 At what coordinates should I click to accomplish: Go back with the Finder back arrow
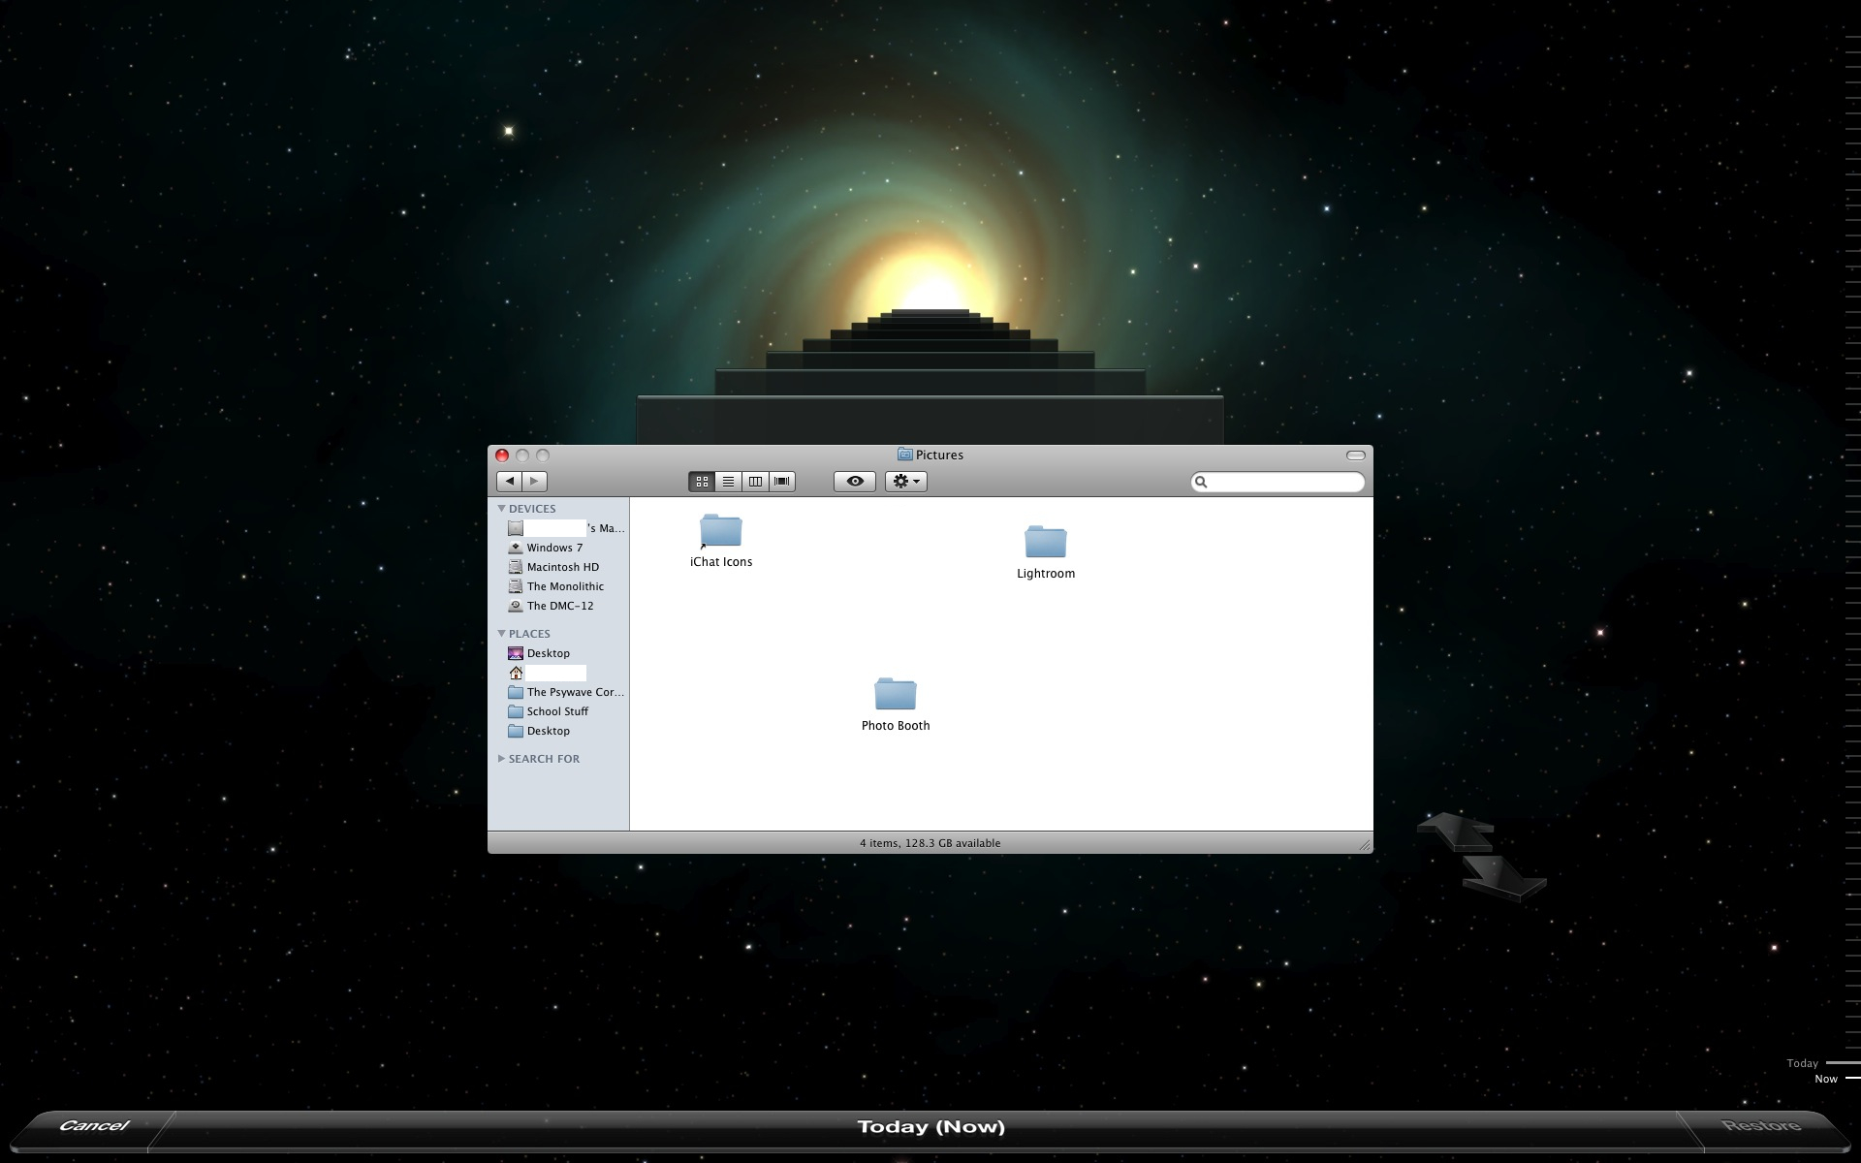(510, 482)
